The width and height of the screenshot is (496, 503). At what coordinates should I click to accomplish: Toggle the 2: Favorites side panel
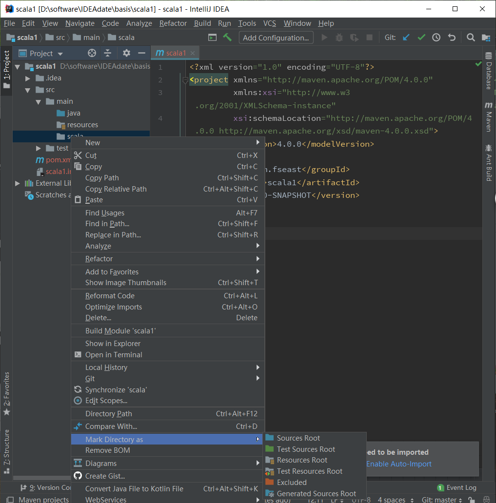tap(6, 394)
